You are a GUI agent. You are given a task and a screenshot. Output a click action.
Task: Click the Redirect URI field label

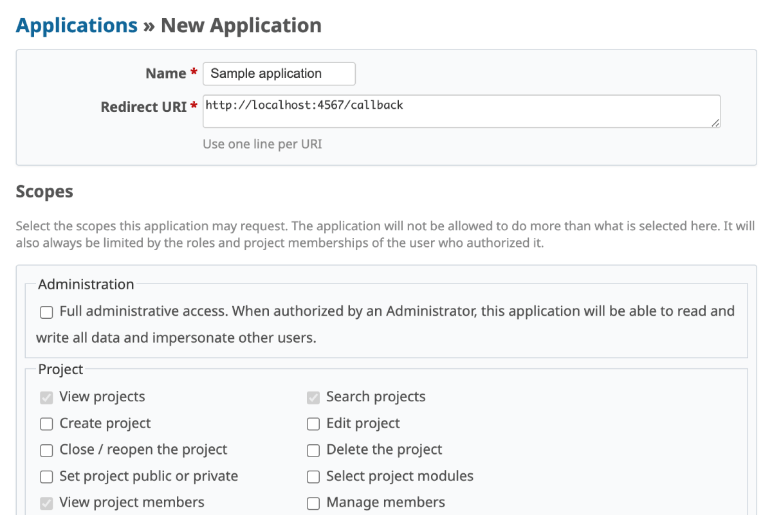(x=143, y=107)
